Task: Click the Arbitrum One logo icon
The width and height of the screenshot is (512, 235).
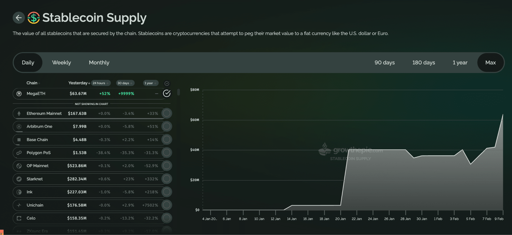Action: point(19,127)
